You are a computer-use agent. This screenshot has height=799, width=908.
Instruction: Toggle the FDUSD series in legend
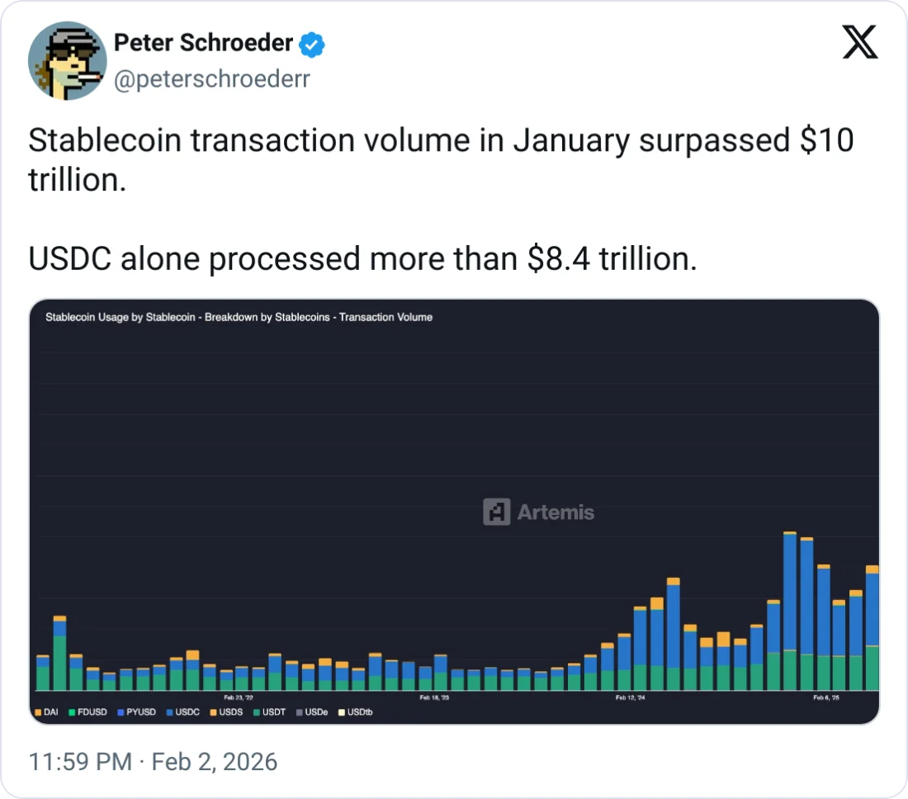point(86,712)
